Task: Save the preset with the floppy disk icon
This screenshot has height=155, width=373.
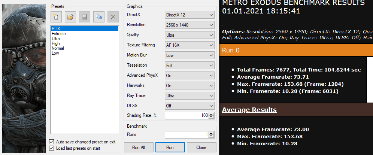Action: pyautogui.click(x=84, y=17)
